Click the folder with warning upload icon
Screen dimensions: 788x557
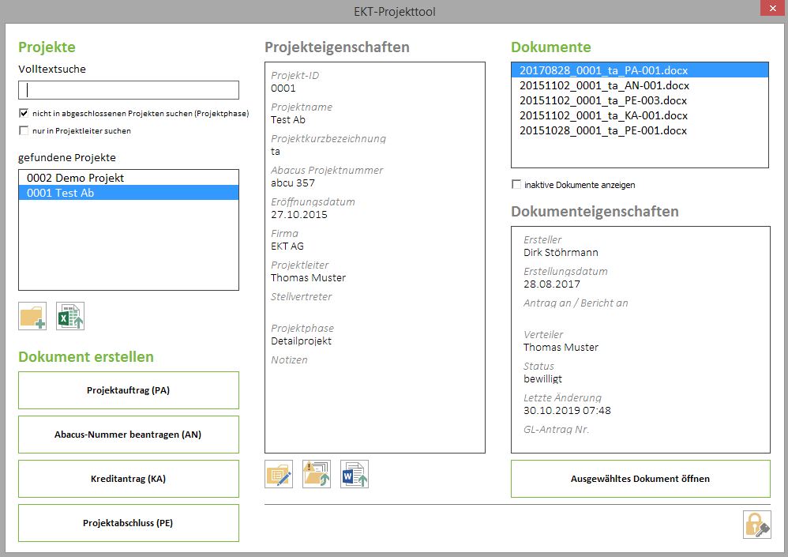click(317, 474)
